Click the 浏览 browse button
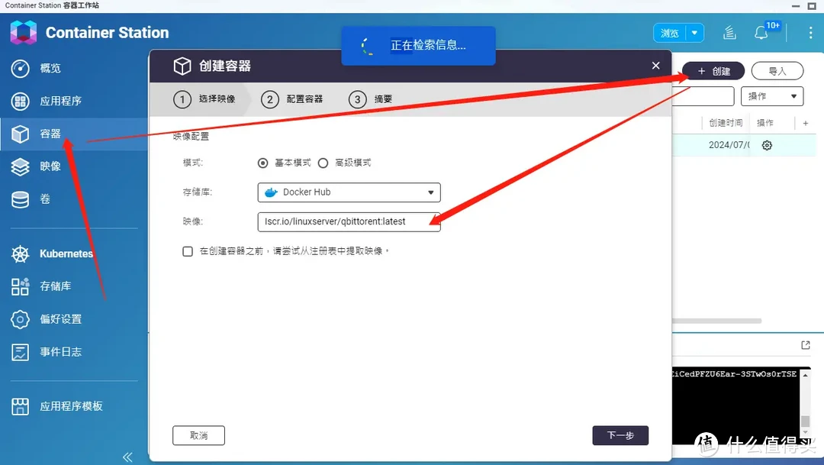The width and height of the screenshot is (824, 465). [670, 33]
